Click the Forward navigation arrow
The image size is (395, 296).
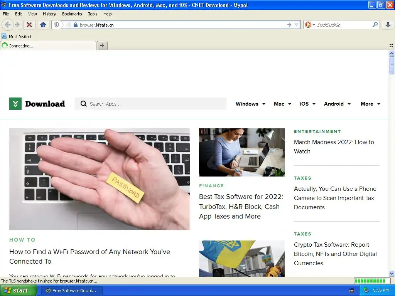click(17, 25)
